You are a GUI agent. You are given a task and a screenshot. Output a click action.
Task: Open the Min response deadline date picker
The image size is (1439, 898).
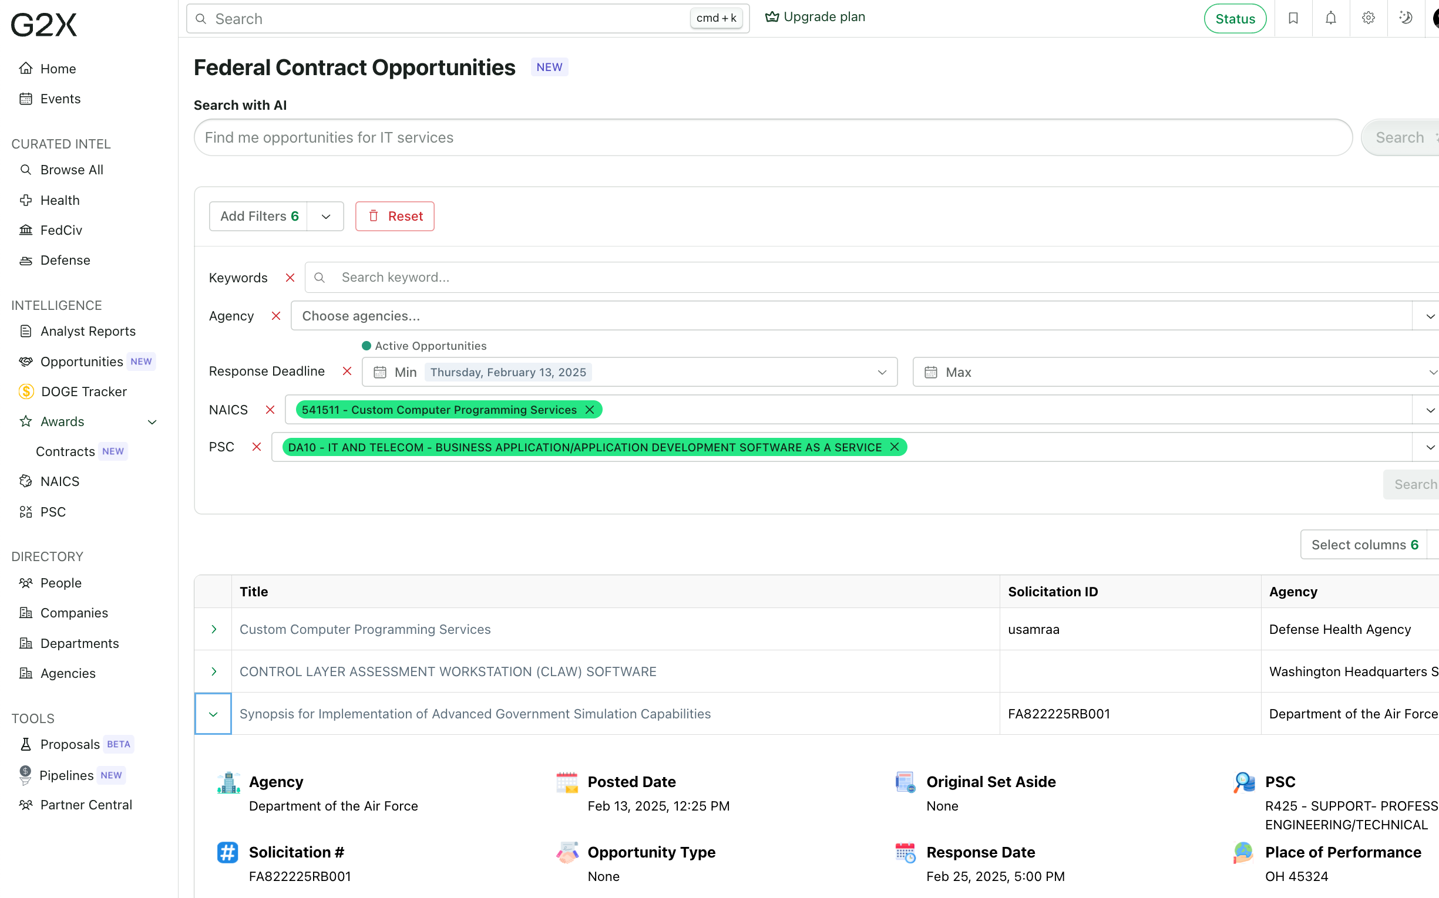(x=630, y=372)
